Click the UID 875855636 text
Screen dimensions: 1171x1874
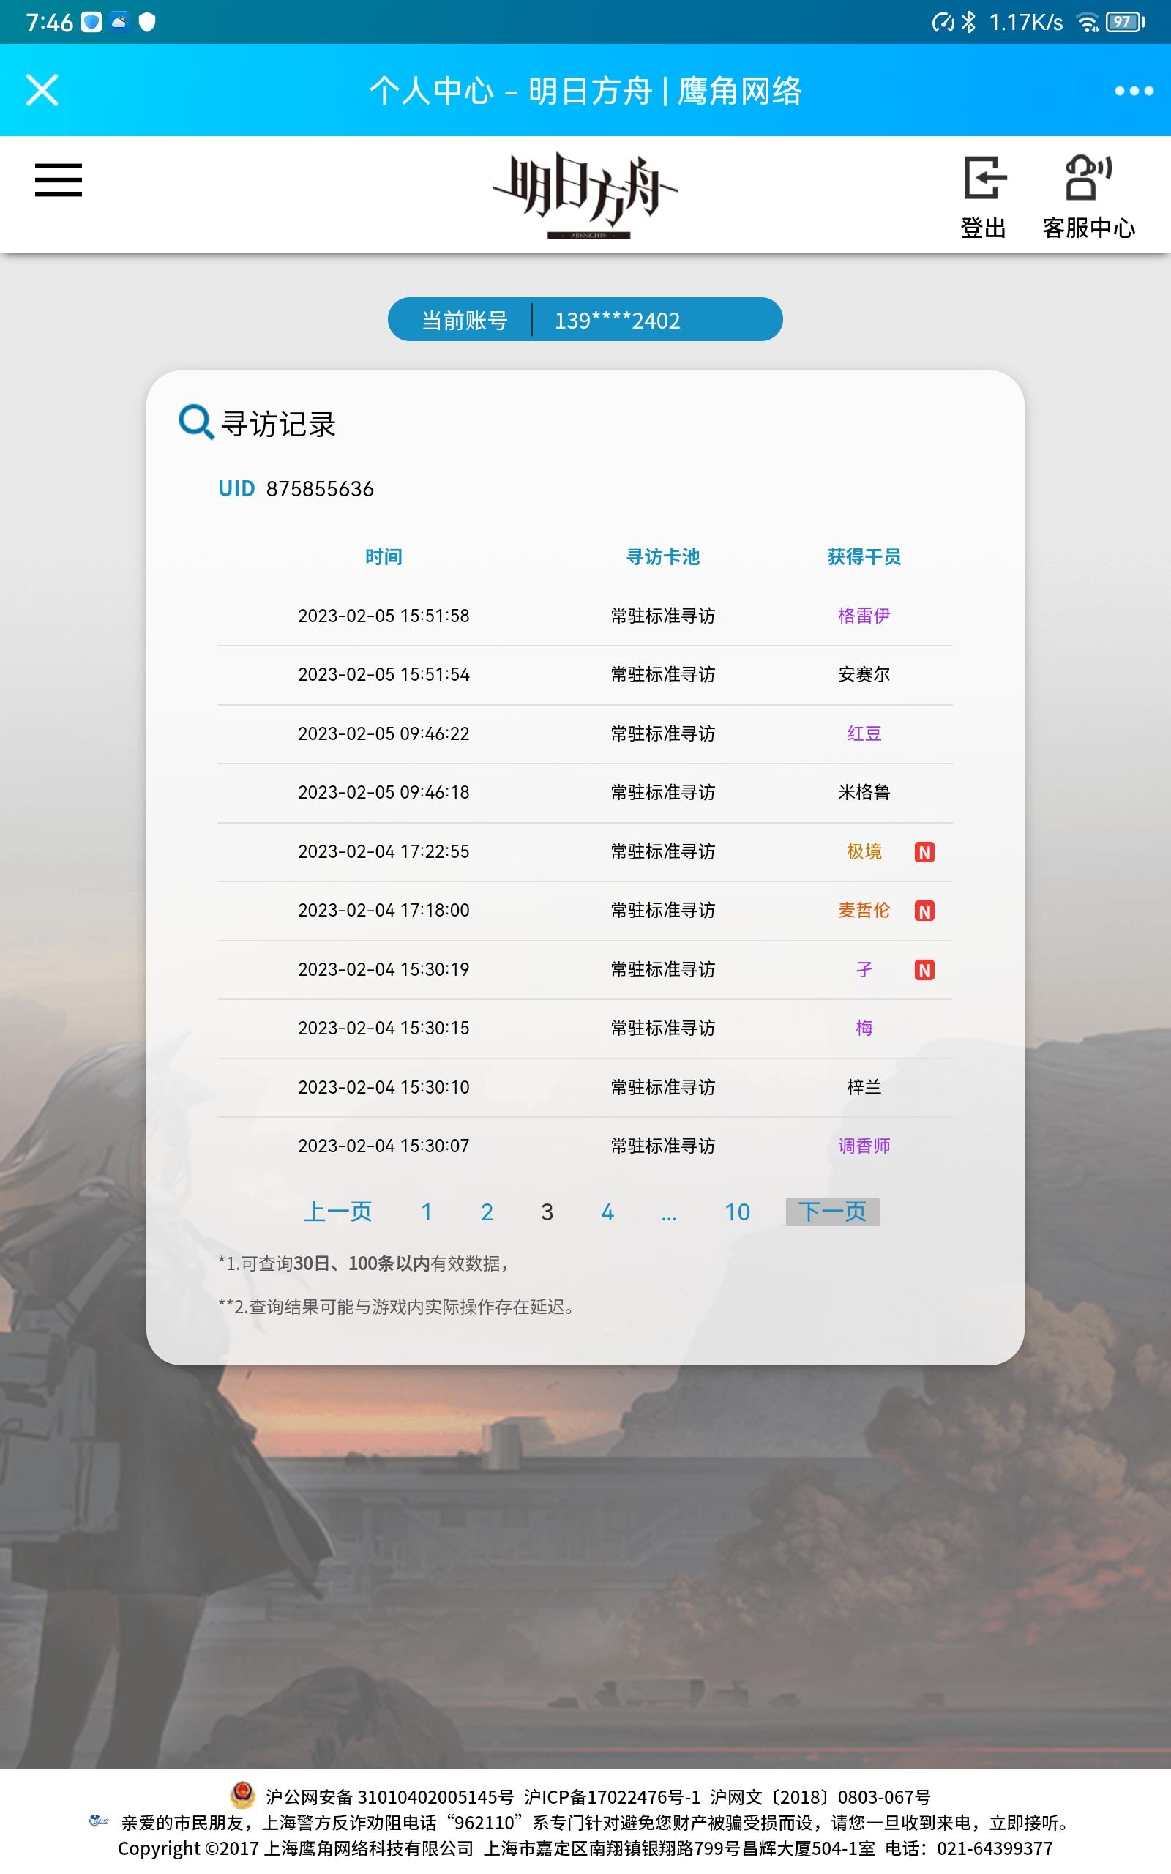point(296,489)
